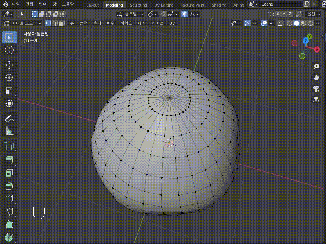The image size is (326, 244).
Task: Open the 버텍스 header menu
Action: (x=126, y=23)
